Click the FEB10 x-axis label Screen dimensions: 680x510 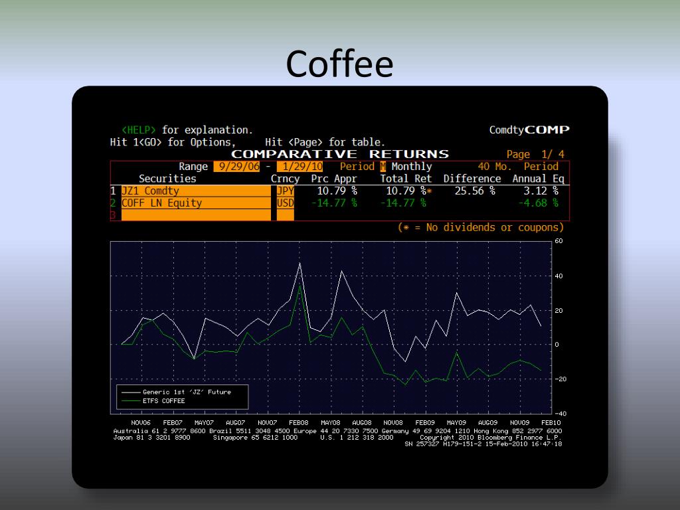(x=551, y=423)
